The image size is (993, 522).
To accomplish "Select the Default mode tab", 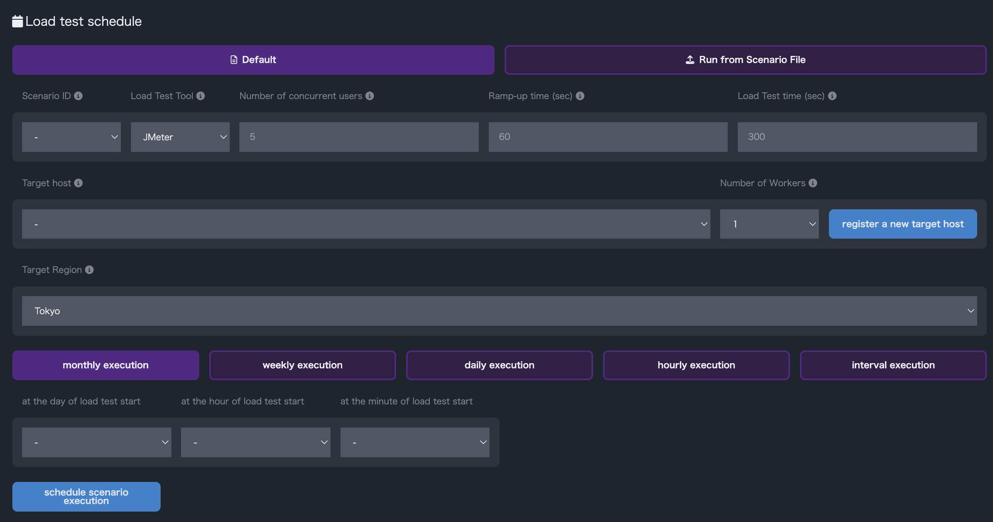I will pos(253,60).
